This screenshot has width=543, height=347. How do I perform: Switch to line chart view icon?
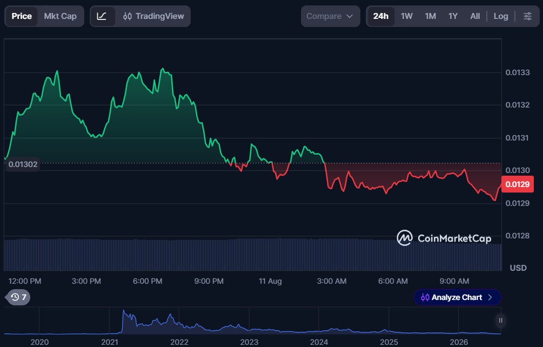102,16
